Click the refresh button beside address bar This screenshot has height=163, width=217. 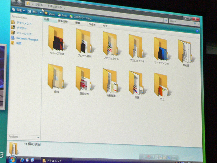tap(165, 21)
